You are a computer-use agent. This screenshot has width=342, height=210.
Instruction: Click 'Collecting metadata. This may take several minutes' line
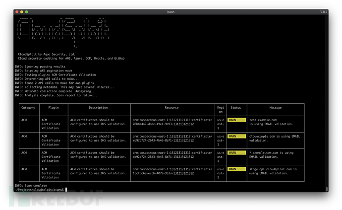[x=64, y=87]
